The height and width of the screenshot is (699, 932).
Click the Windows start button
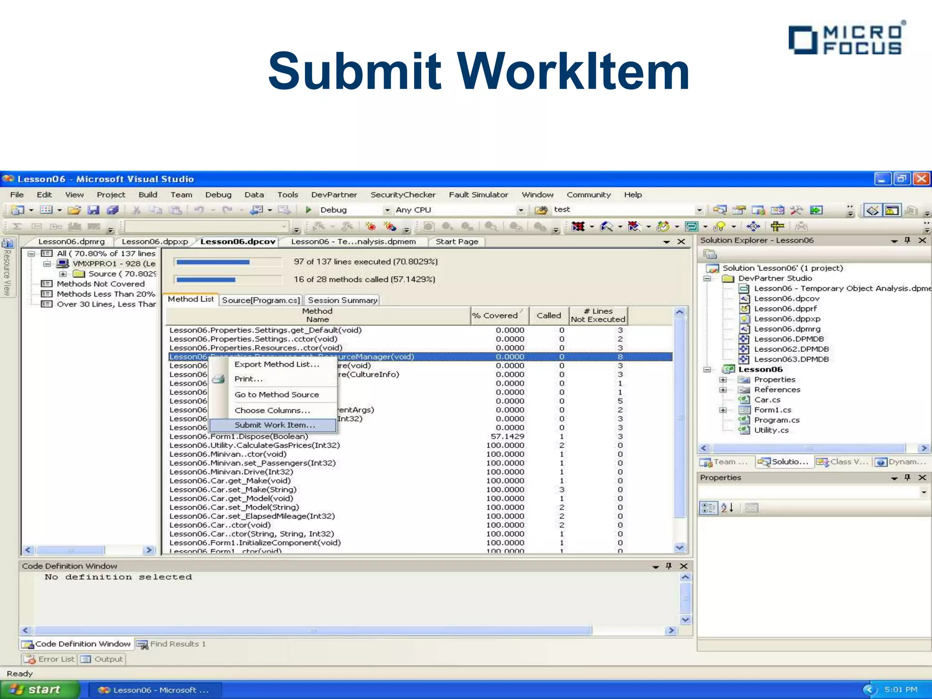39,690
